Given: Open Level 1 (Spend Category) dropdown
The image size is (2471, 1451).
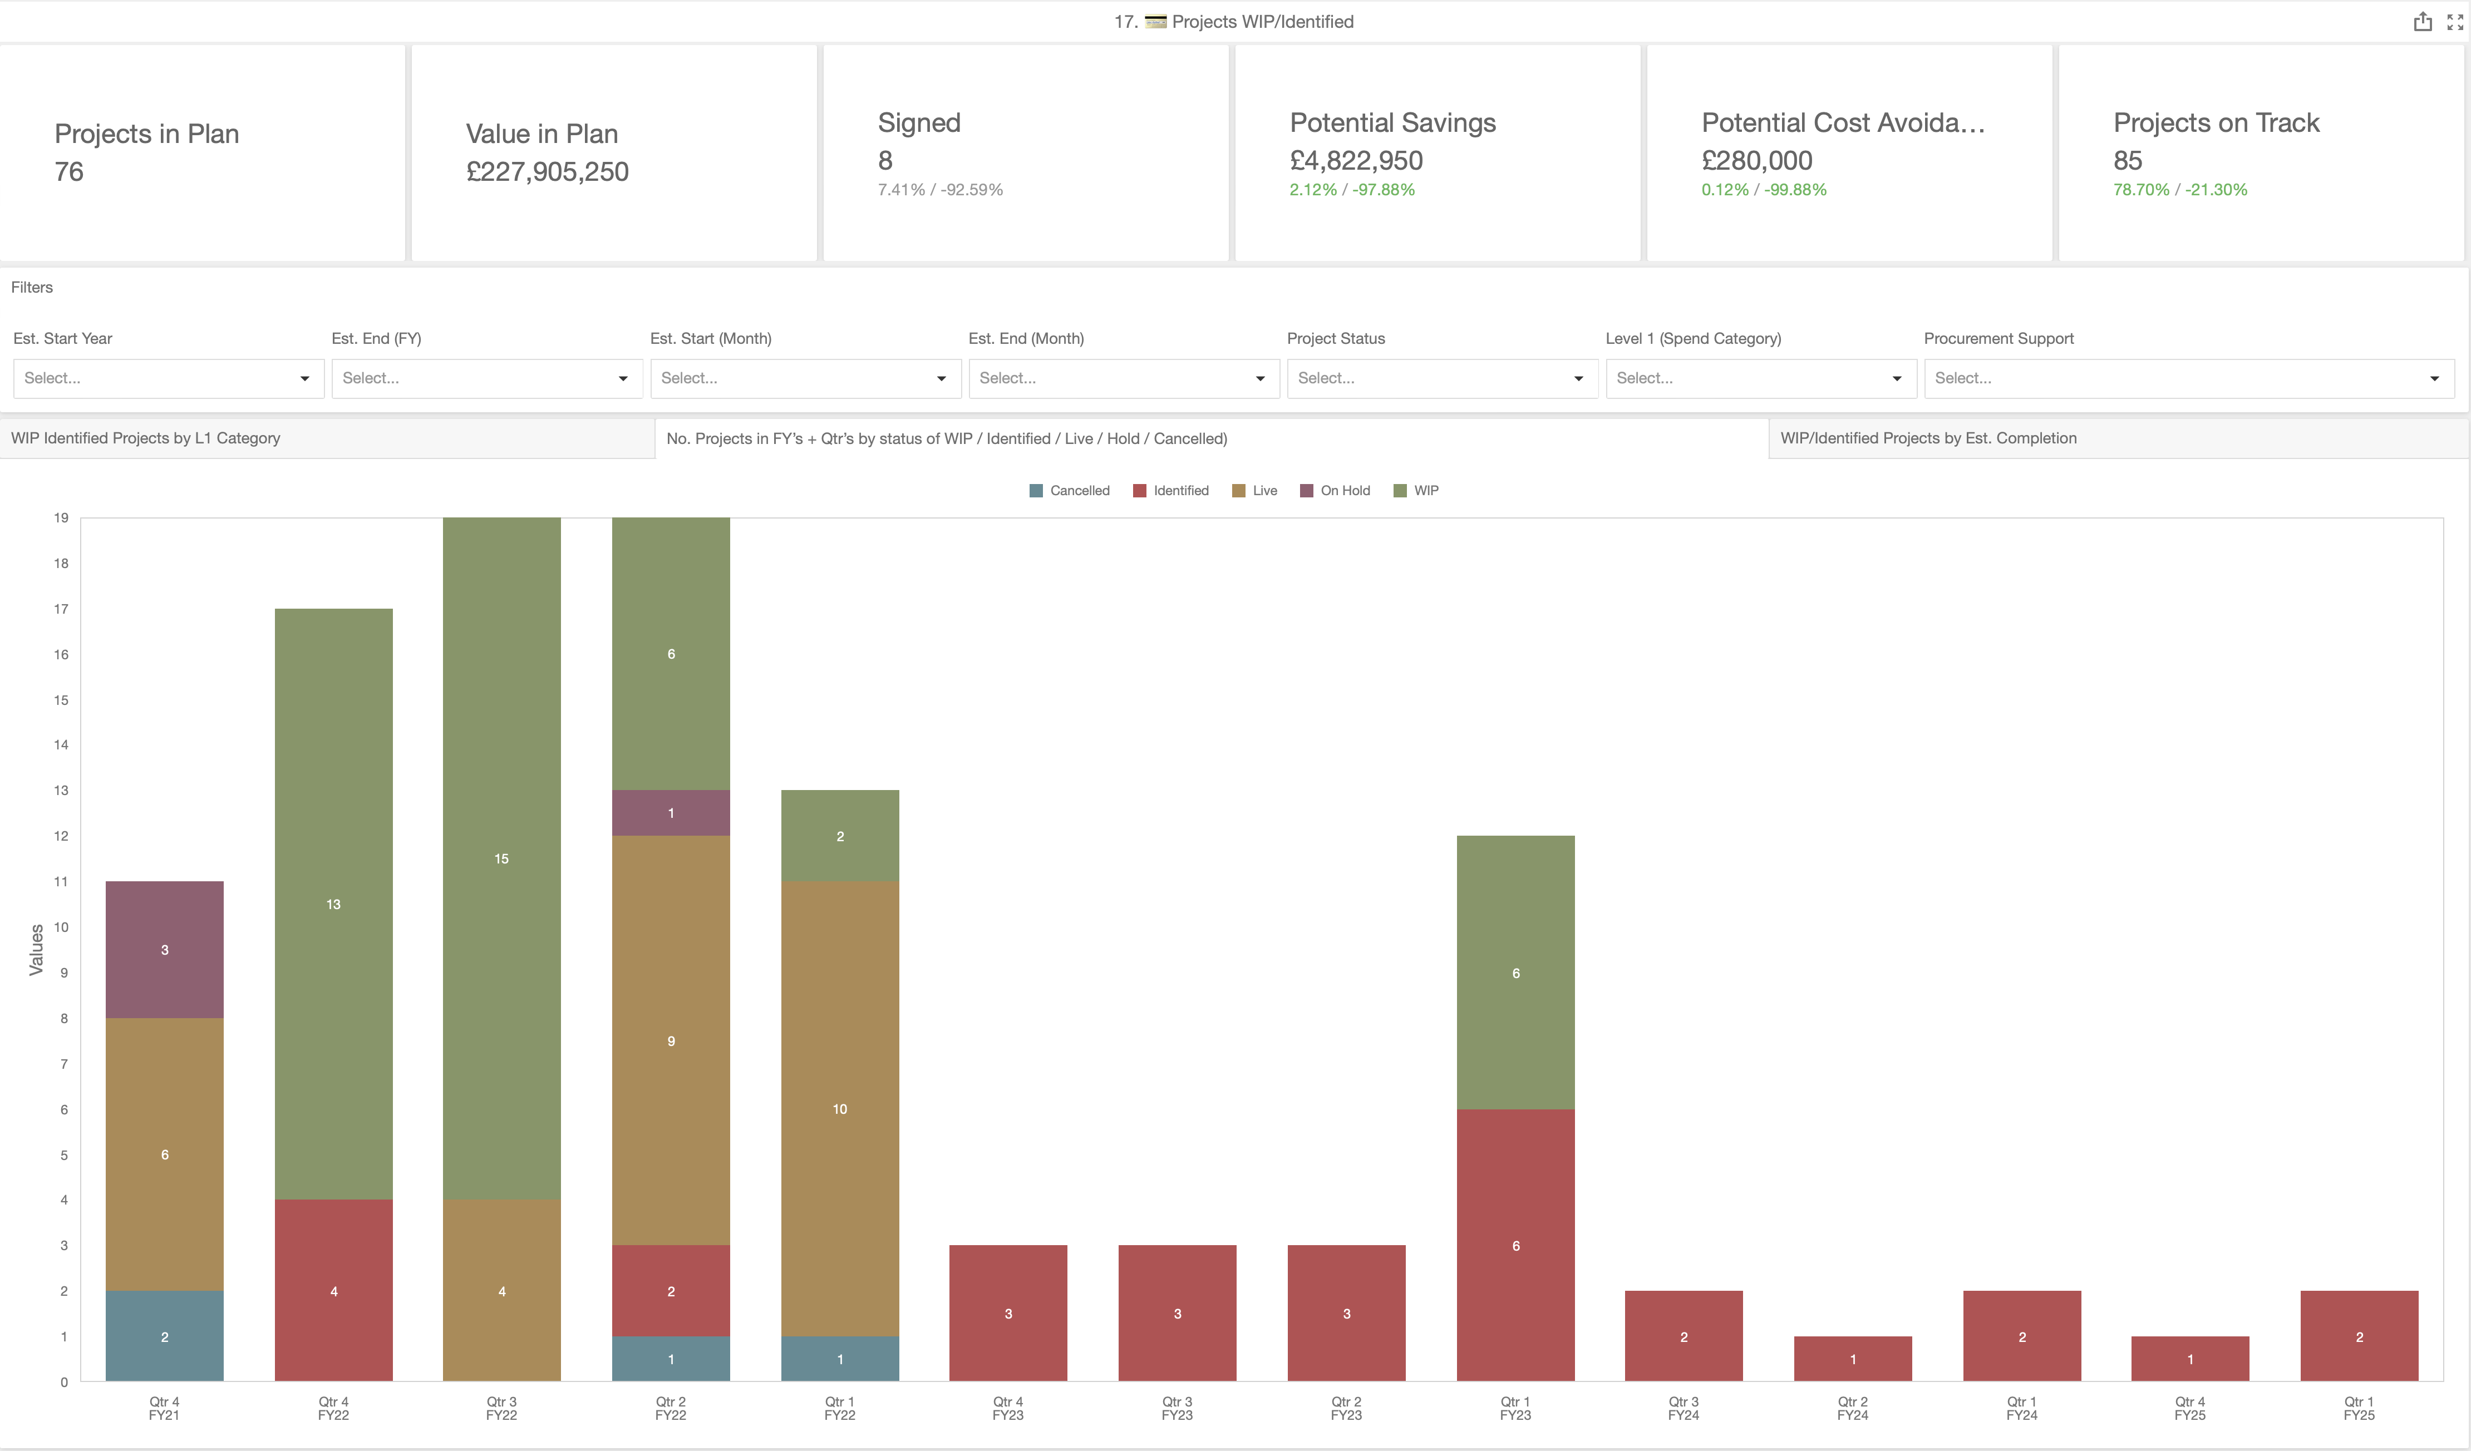Looking at the screenshot, I should pyautogui.click(x=1760, y=378).
